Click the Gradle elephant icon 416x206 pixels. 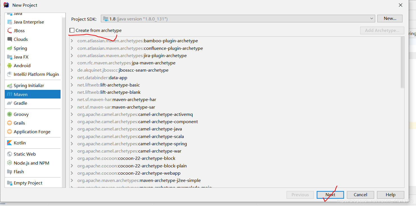(10, 103)
